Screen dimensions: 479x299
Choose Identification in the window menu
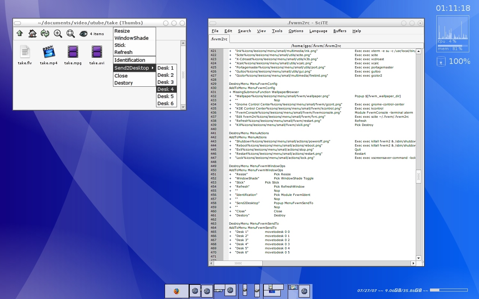click(x=134, y=60)
